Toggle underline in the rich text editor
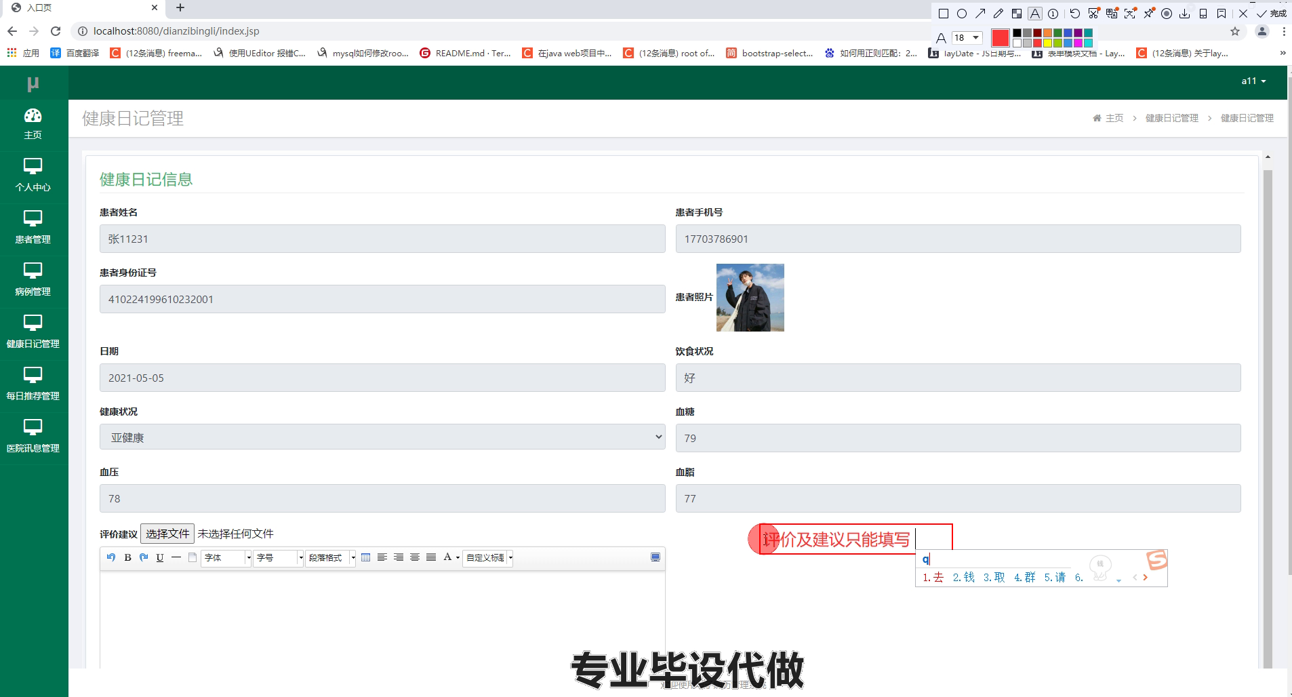1292x697 pixels. pyautogui.click(x=160, y=557)
